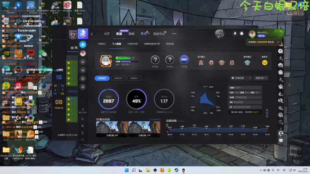Expand the 天梯匹配 mode dropdown

pos(241,78)
